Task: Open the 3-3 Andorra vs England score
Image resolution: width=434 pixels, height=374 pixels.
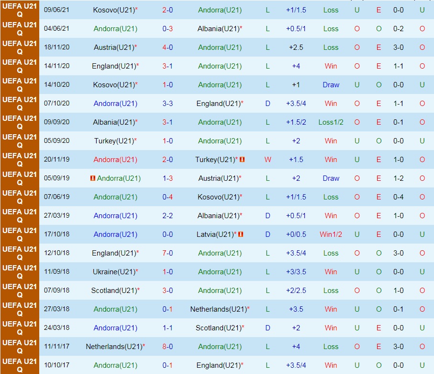Action: tap(167, 104)
